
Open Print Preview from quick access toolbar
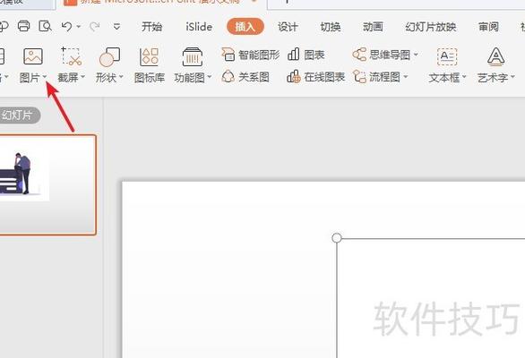tap(45, 26)
